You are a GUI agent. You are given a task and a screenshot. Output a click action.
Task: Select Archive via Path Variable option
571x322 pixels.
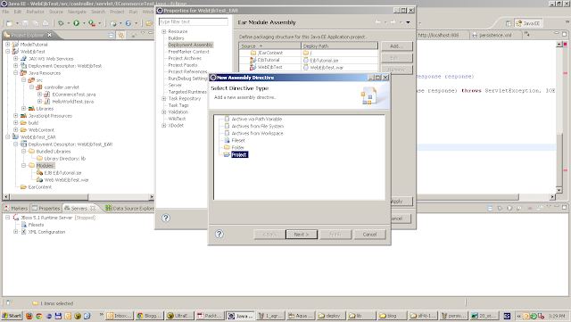(256, 120)
